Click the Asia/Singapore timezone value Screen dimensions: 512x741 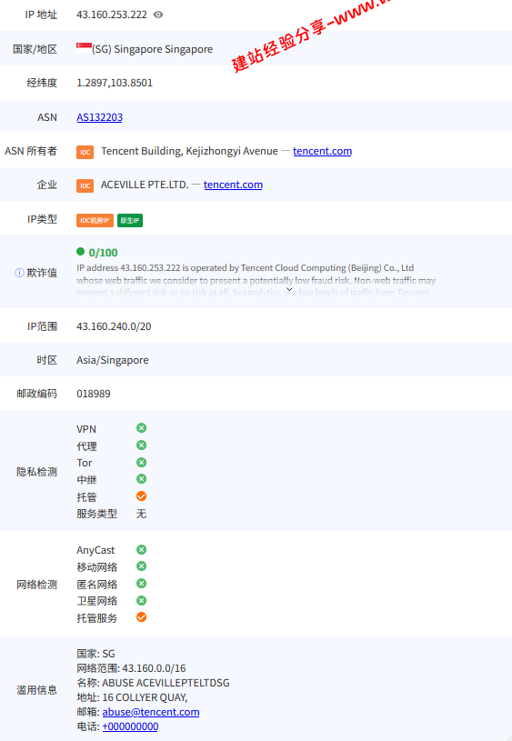[113, 360]
